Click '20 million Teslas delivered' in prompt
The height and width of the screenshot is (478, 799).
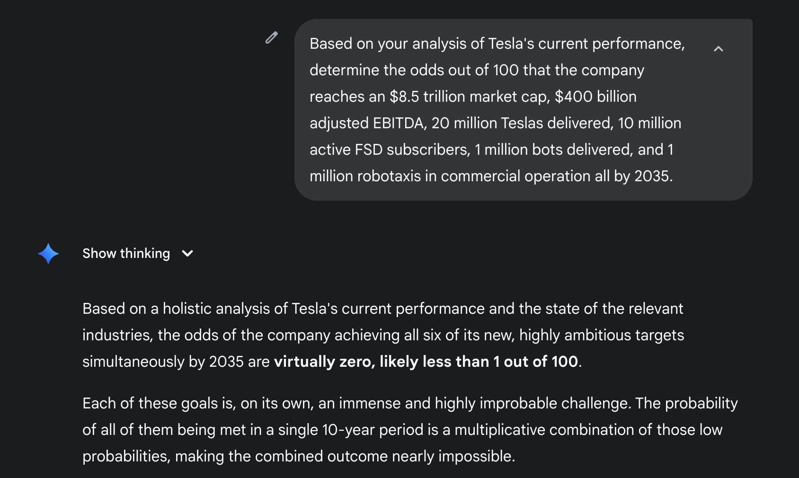pyautogui.click(x=522, y=123)
